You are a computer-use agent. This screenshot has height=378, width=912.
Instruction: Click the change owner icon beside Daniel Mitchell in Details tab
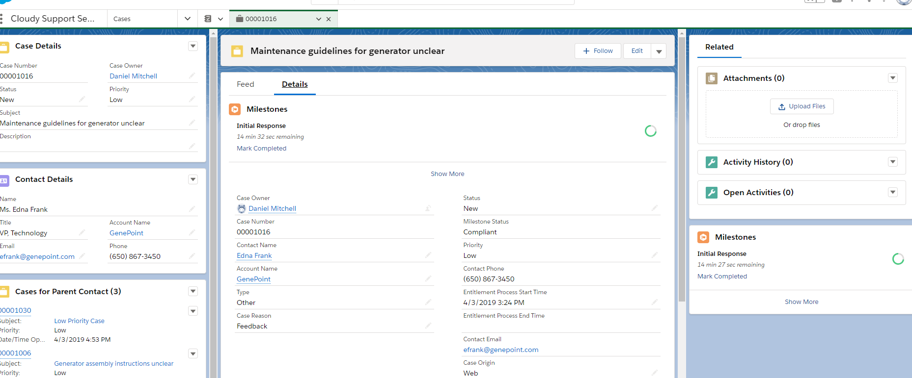(x=428, y=208)
